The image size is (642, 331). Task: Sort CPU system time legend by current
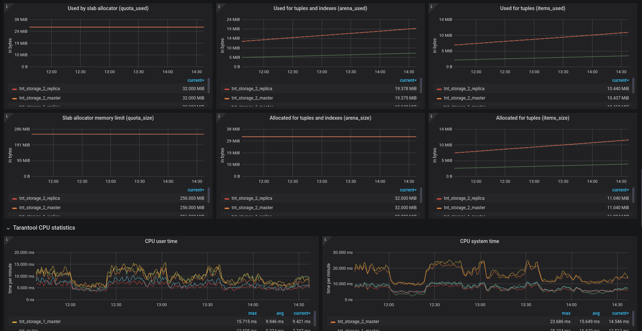620,313
